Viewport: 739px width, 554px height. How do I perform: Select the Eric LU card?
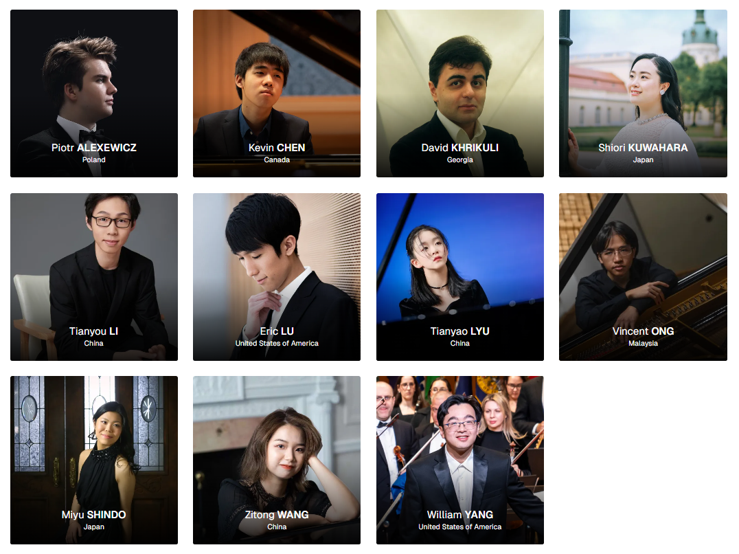click(277, 277)
